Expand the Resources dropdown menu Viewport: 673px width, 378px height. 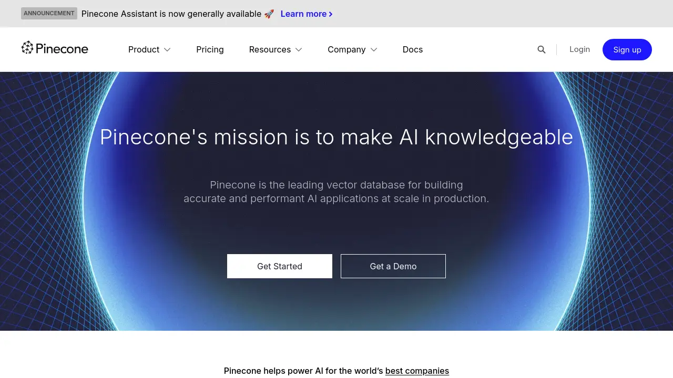click(276, 49)
